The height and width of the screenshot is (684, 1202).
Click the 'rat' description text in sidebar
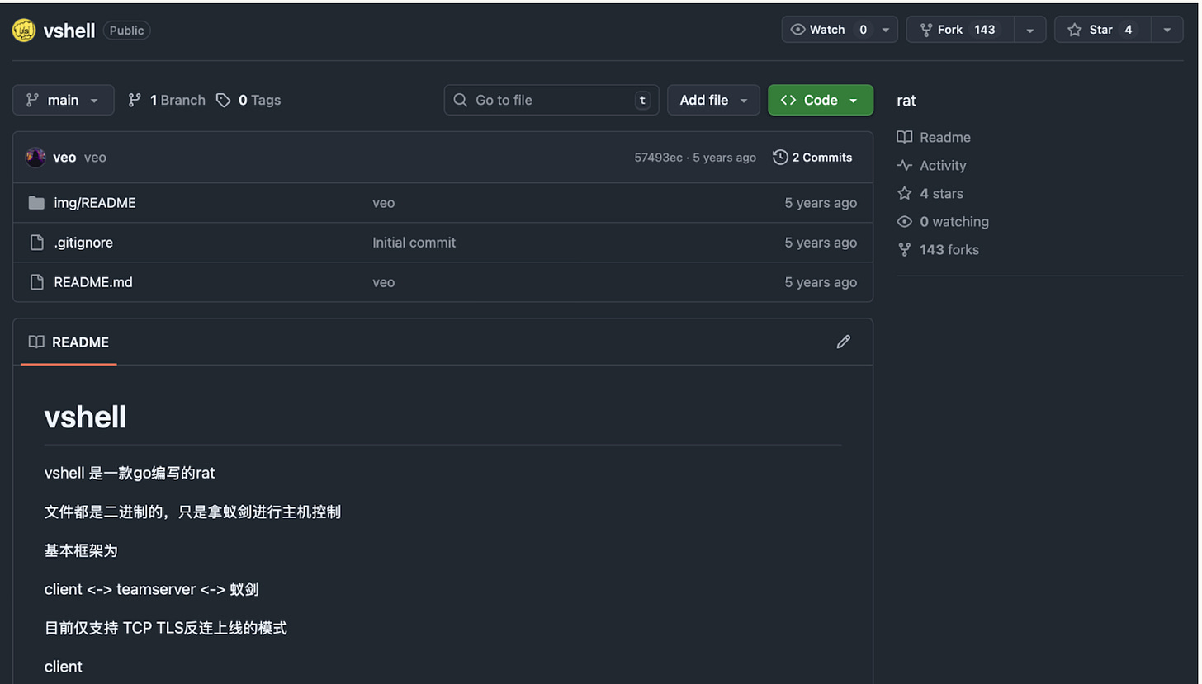point(906,100)
